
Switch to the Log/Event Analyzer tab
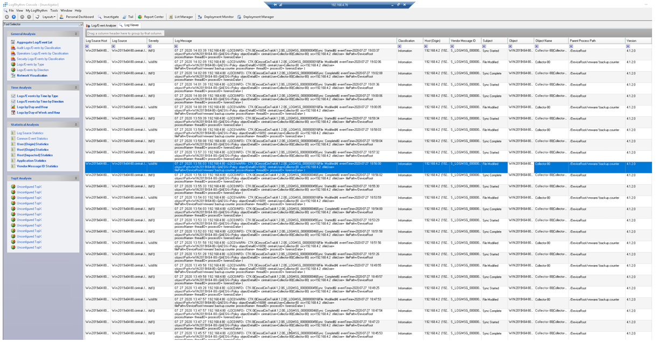tap(102, 25)
